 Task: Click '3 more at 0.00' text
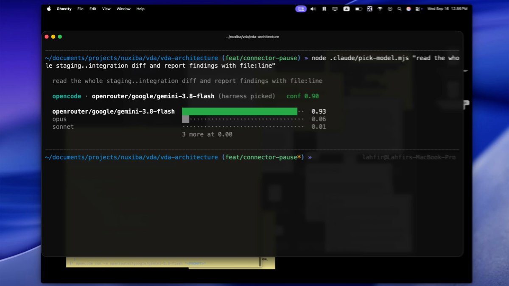tap(207, 134)
